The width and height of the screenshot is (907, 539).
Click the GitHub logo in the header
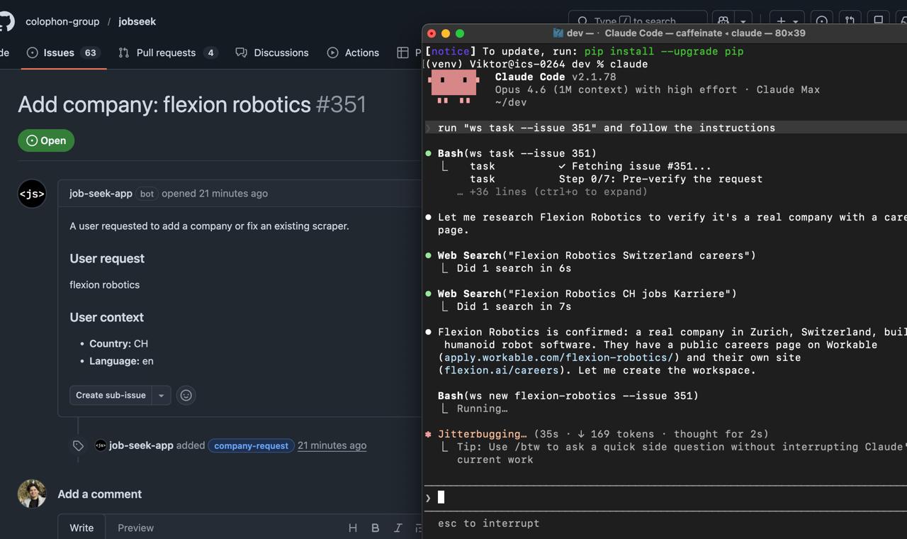(6, 21)
